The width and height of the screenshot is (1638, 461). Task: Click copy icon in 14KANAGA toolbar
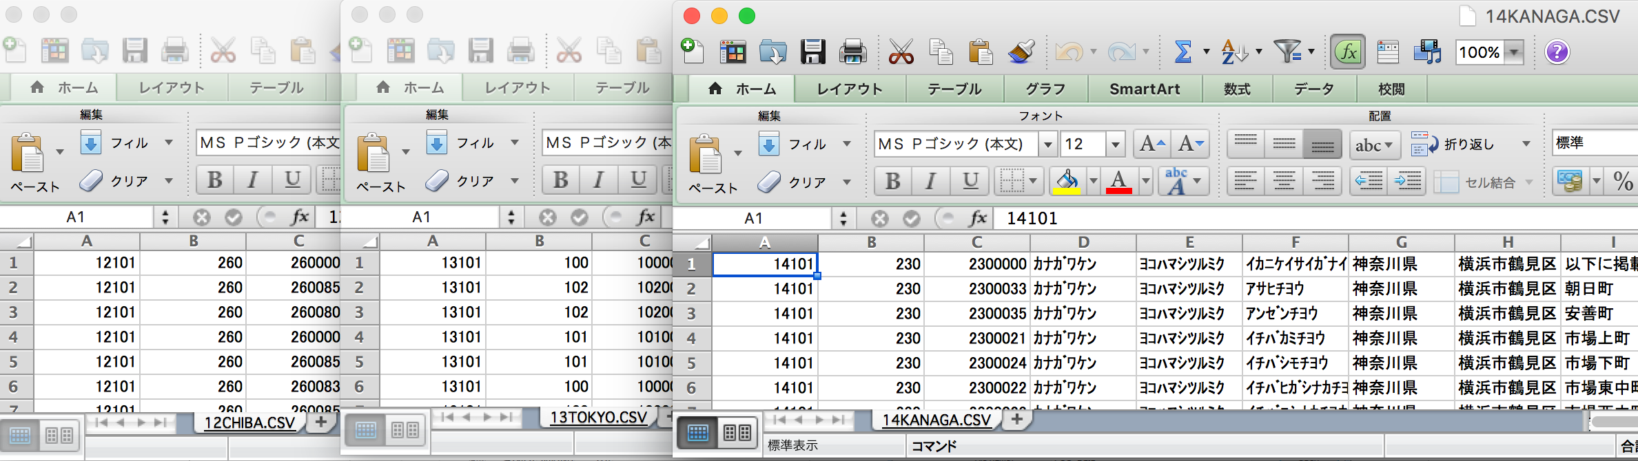(x=941, y=52)
